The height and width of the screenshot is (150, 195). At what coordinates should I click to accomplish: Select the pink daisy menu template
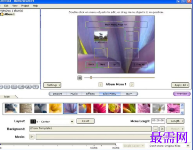(x=173, y=108)
